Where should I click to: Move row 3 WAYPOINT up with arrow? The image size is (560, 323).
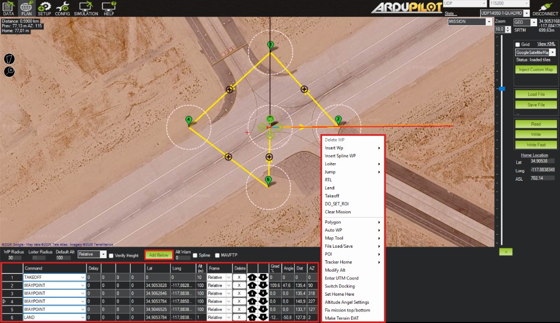point(252,293)
